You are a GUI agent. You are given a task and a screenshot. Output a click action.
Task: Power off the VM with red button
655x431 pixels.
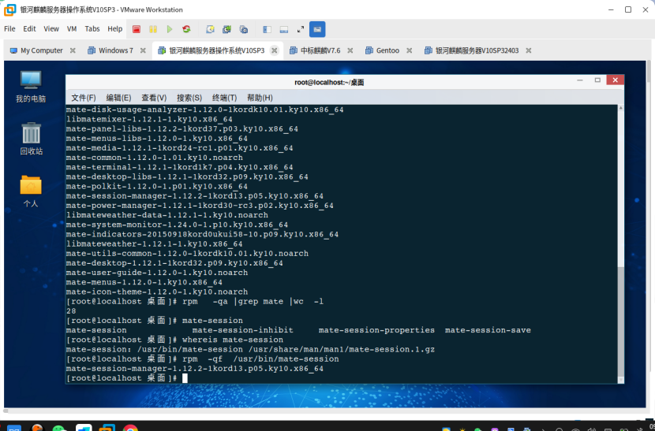[x=137, y=29]
